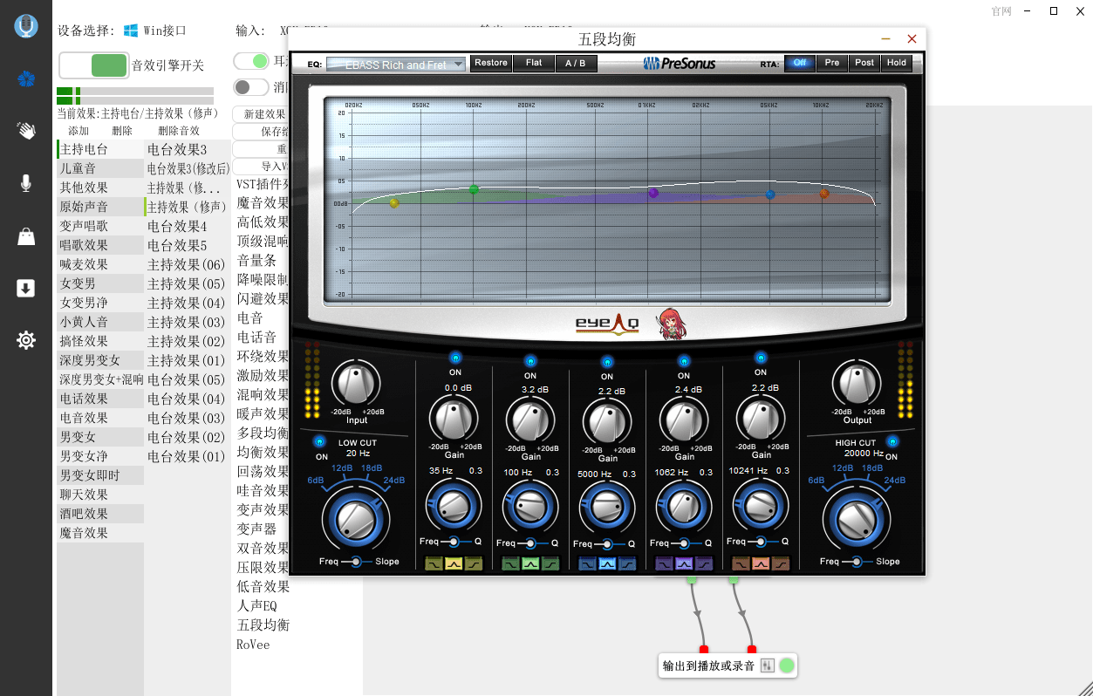Open the EQ preset dropdown
This screenshot has width=1093, height=696.
395,65
